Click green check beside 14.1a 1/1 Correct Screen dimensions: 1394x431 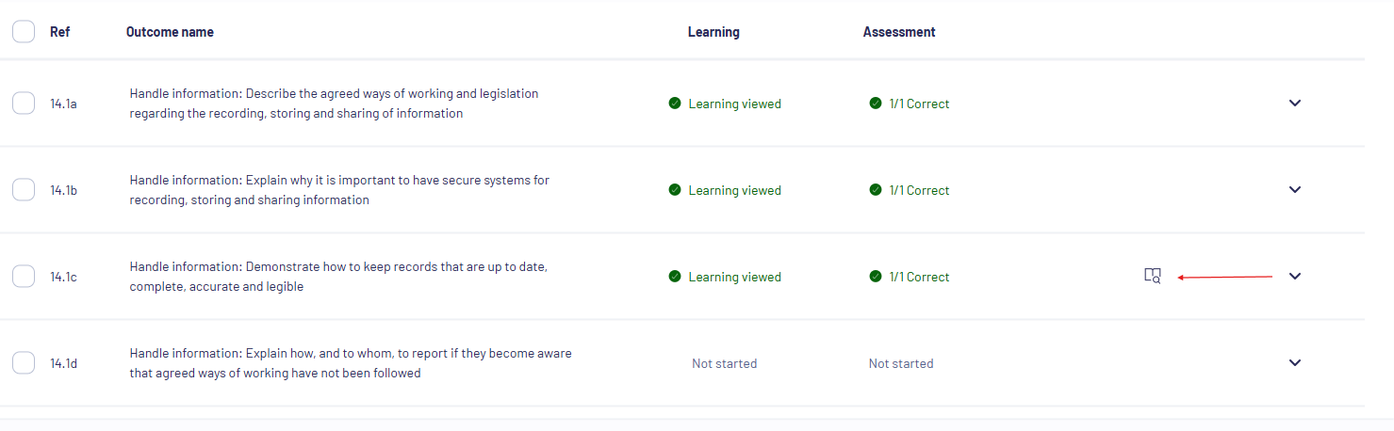tap(876, 104)
